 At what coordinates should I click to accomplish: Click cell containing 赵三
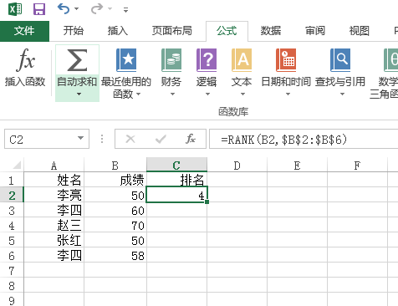click(x=54, y=225)
